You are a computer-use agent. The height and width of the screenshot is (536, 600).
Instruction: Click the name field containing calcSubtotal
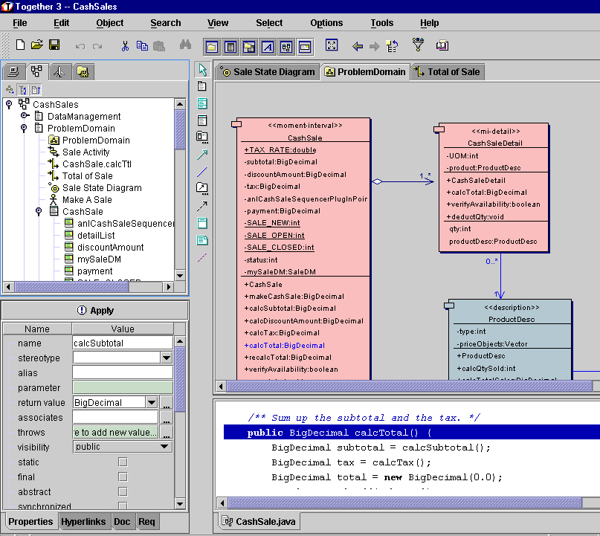[122, 343]
